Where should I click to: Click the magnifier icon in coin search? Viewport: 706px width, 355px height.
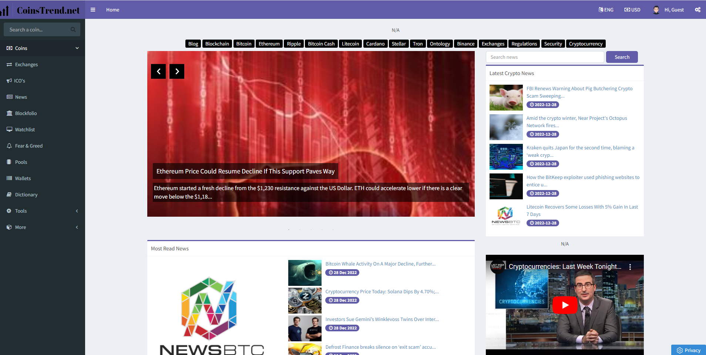click(73, 30)
